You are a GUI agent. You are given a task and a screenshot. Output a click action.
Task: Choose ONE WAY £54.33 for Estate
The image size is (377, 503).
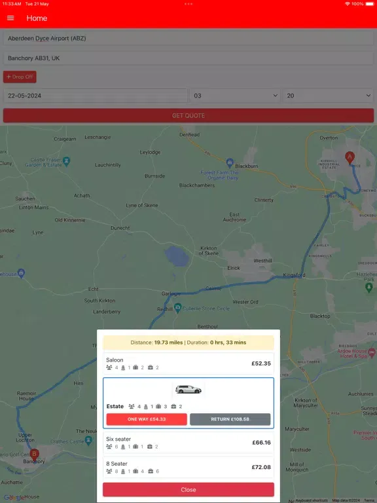coord(147,419)
